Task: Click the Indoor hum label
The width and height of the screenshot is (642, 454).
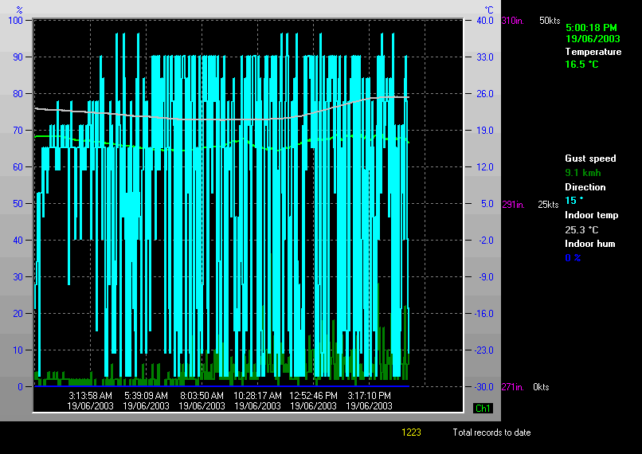Action: click(589, 244)
